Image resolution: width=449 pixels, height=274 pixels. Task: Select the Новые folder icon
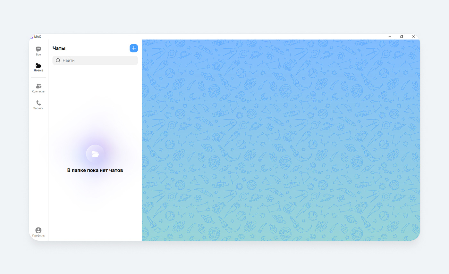38,65
